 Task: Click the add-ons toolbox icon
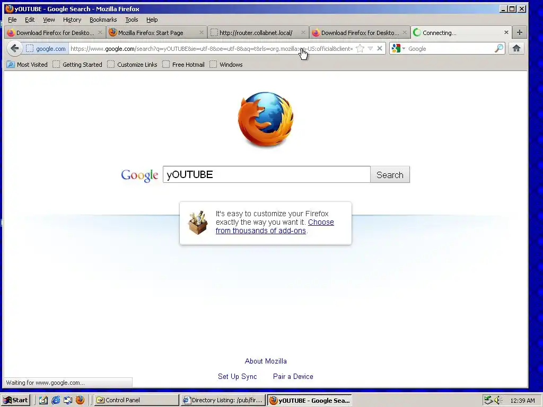198,223
